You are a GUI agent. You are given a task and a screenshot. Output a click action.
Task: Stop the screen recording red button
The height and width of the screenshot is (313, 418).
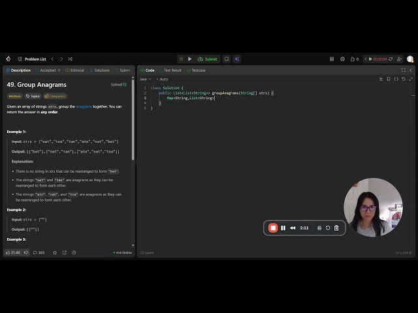tap(273, 228)
